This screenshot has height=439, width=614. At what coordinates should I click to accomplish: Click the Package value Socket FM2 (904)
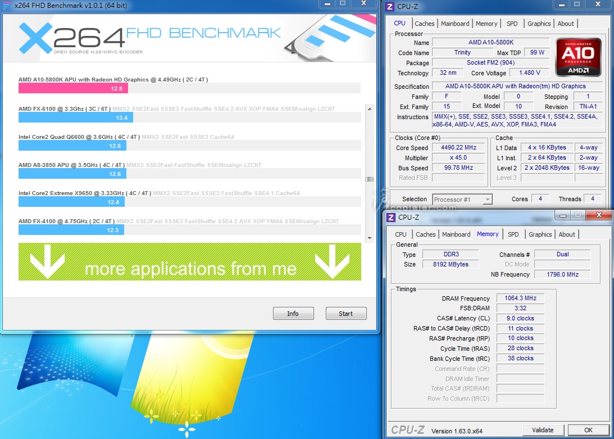[x=490, y=63]
